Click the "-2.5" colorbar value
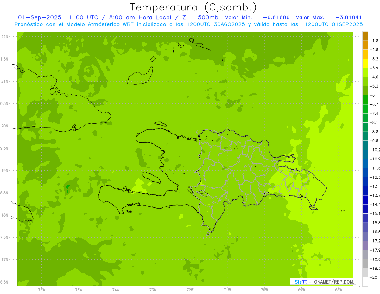The image size is (380, 294). pyautogui.click(x=374, y=50)
